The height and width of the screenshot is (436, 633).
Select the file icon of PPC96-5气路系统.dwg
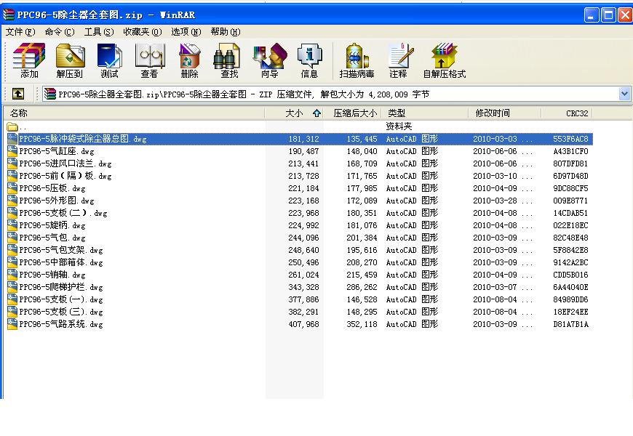click(12, 324)
